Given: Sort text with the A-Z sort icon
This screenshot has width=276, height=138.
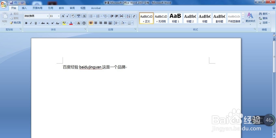Looking at the screenshot, I should [129, 16].
